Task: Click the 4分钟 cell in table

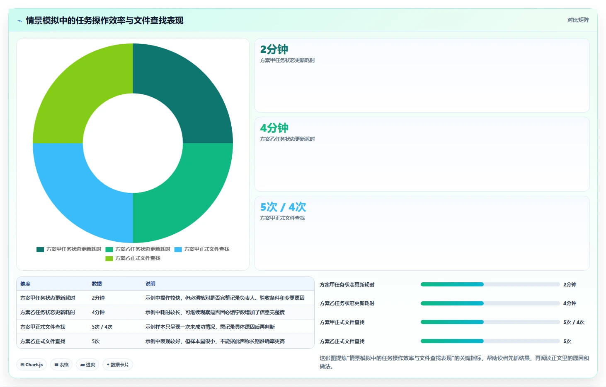Action: coord(98,312)
